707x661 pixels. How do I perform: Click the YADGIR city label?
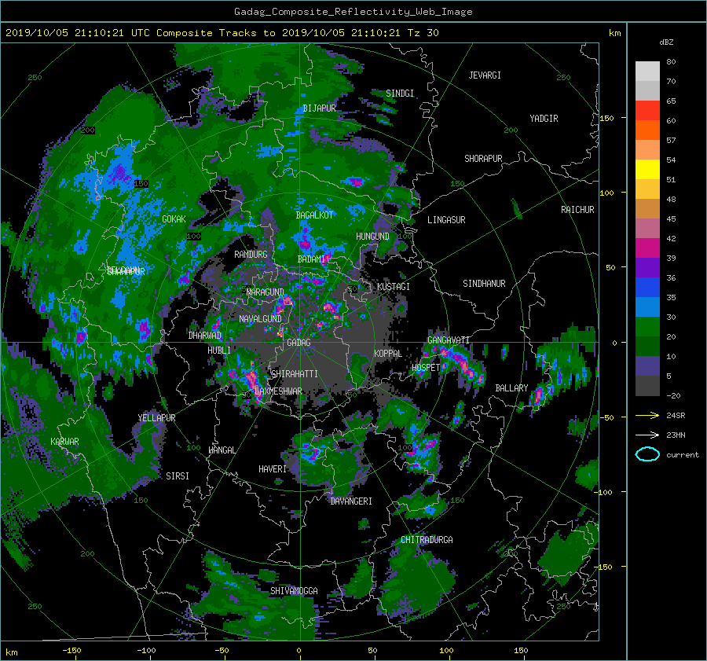(544, 119)
